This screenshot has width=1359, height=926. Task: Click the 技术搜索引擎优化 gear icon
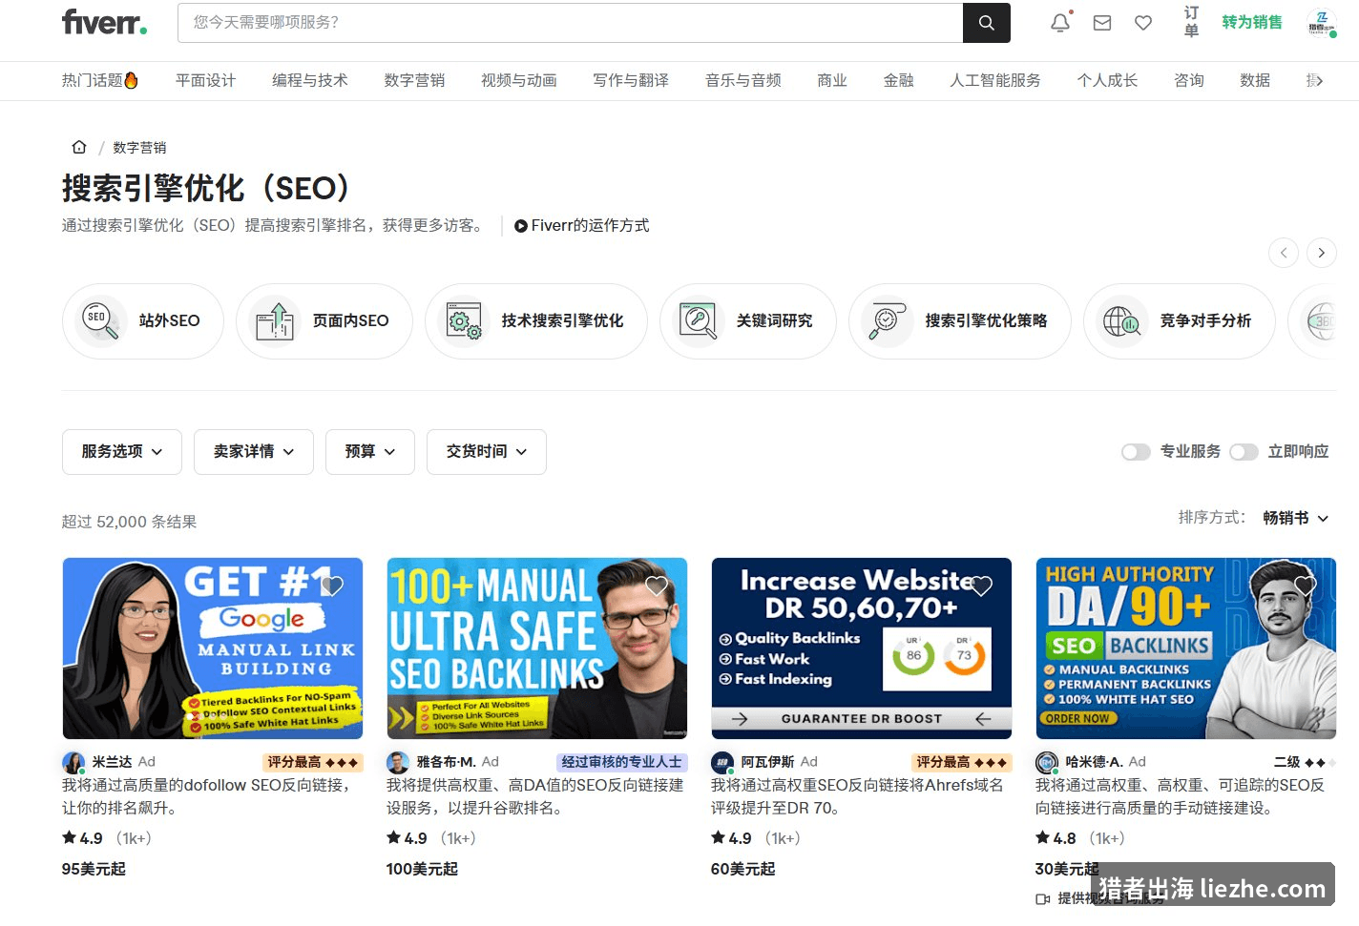tap(464, 320)
